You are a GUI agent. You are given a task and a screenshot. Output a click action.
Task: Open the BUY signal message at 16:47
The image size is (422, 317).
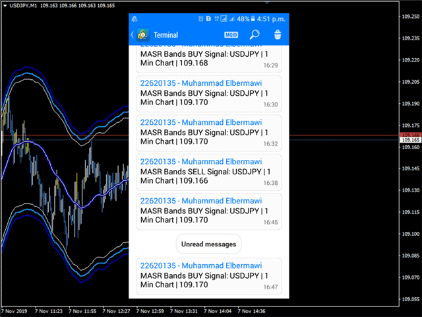[209, 276]
